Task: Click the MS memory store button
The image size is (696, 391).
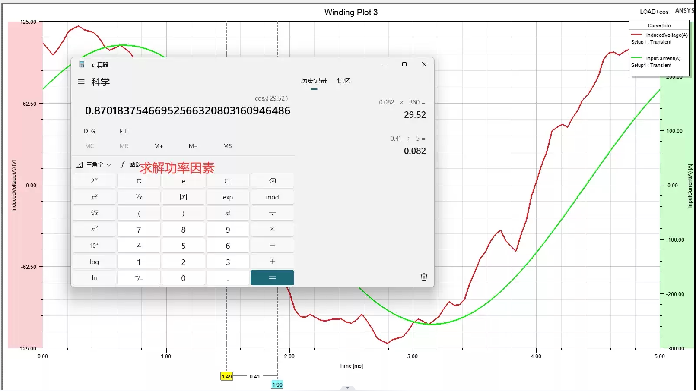Action: [228, 146]
